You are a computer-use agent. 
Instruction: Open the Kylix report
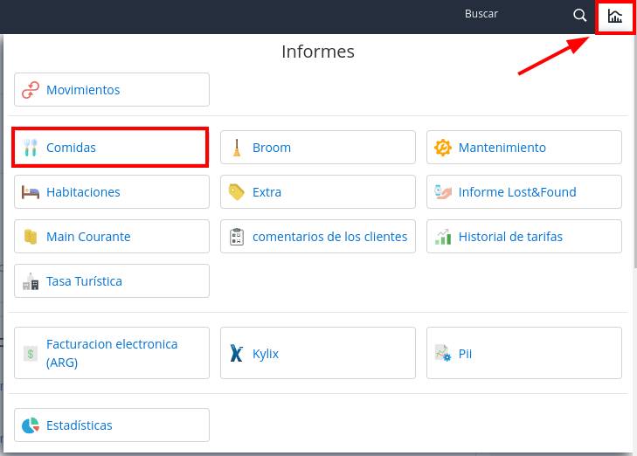coord(318,353)
